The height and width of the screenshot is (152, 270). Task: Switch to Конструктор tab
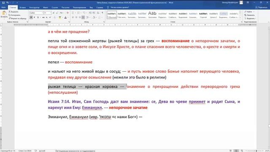click(x=34, y=8)
